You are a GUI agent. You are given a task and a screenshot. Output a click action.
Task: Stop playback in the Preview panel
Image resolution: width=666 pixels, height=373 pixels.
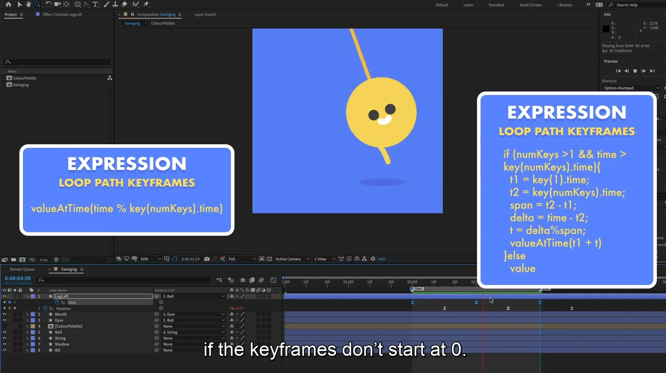point(635,71)
